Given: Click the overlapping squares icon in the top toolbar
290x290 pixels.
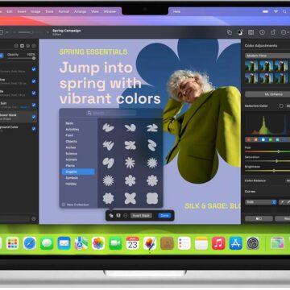Looking at the screenshot, I should 230,32.
